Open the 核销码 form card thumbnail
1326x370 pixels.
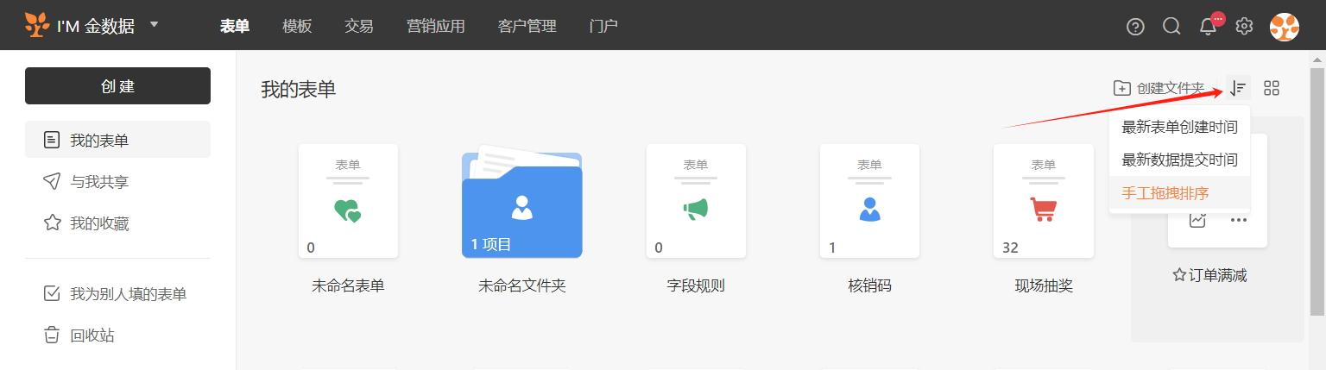[869, 201]
